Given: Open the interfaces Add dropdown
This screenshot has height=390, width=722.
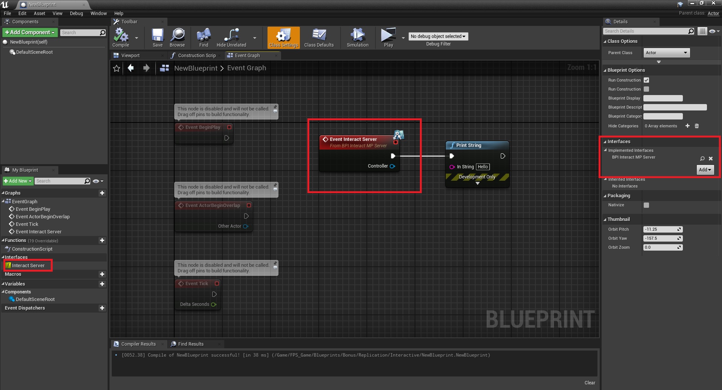Looking at the screenshot, I should click(705, 170).
